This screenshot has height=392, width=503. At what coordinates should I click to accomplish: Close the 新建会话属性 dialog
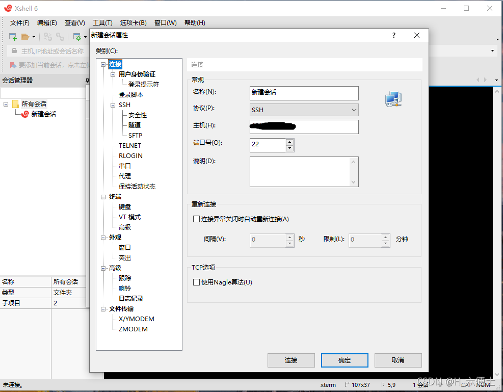tap(417, 35)
